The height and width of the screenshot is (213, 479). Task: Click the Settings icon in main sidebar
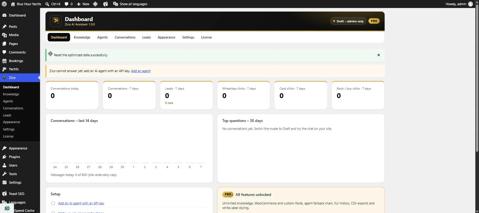tap(4, 182)
